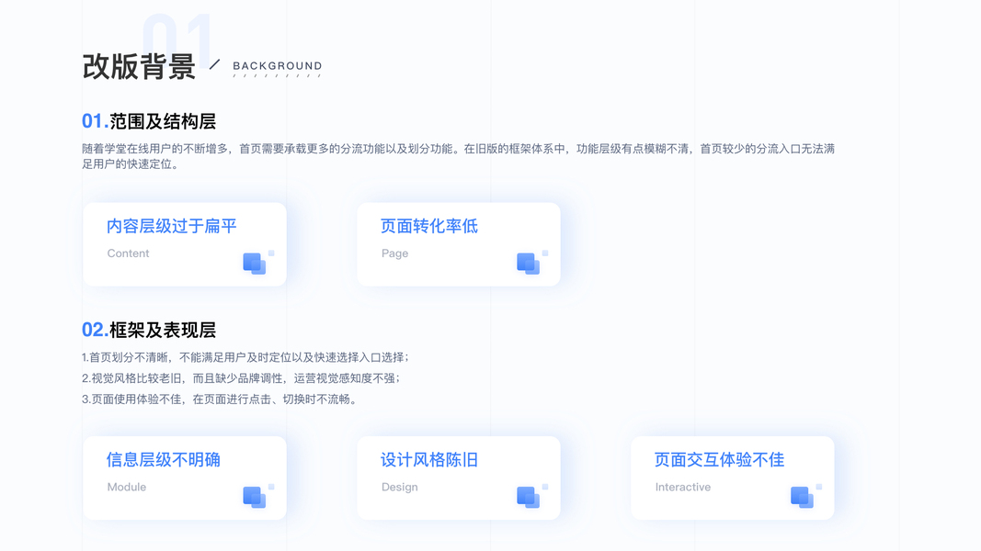The height and width of the screenshot is (551, 981).
Task: Click the blue squares icon on the Module card
Action: coord(257,496)
